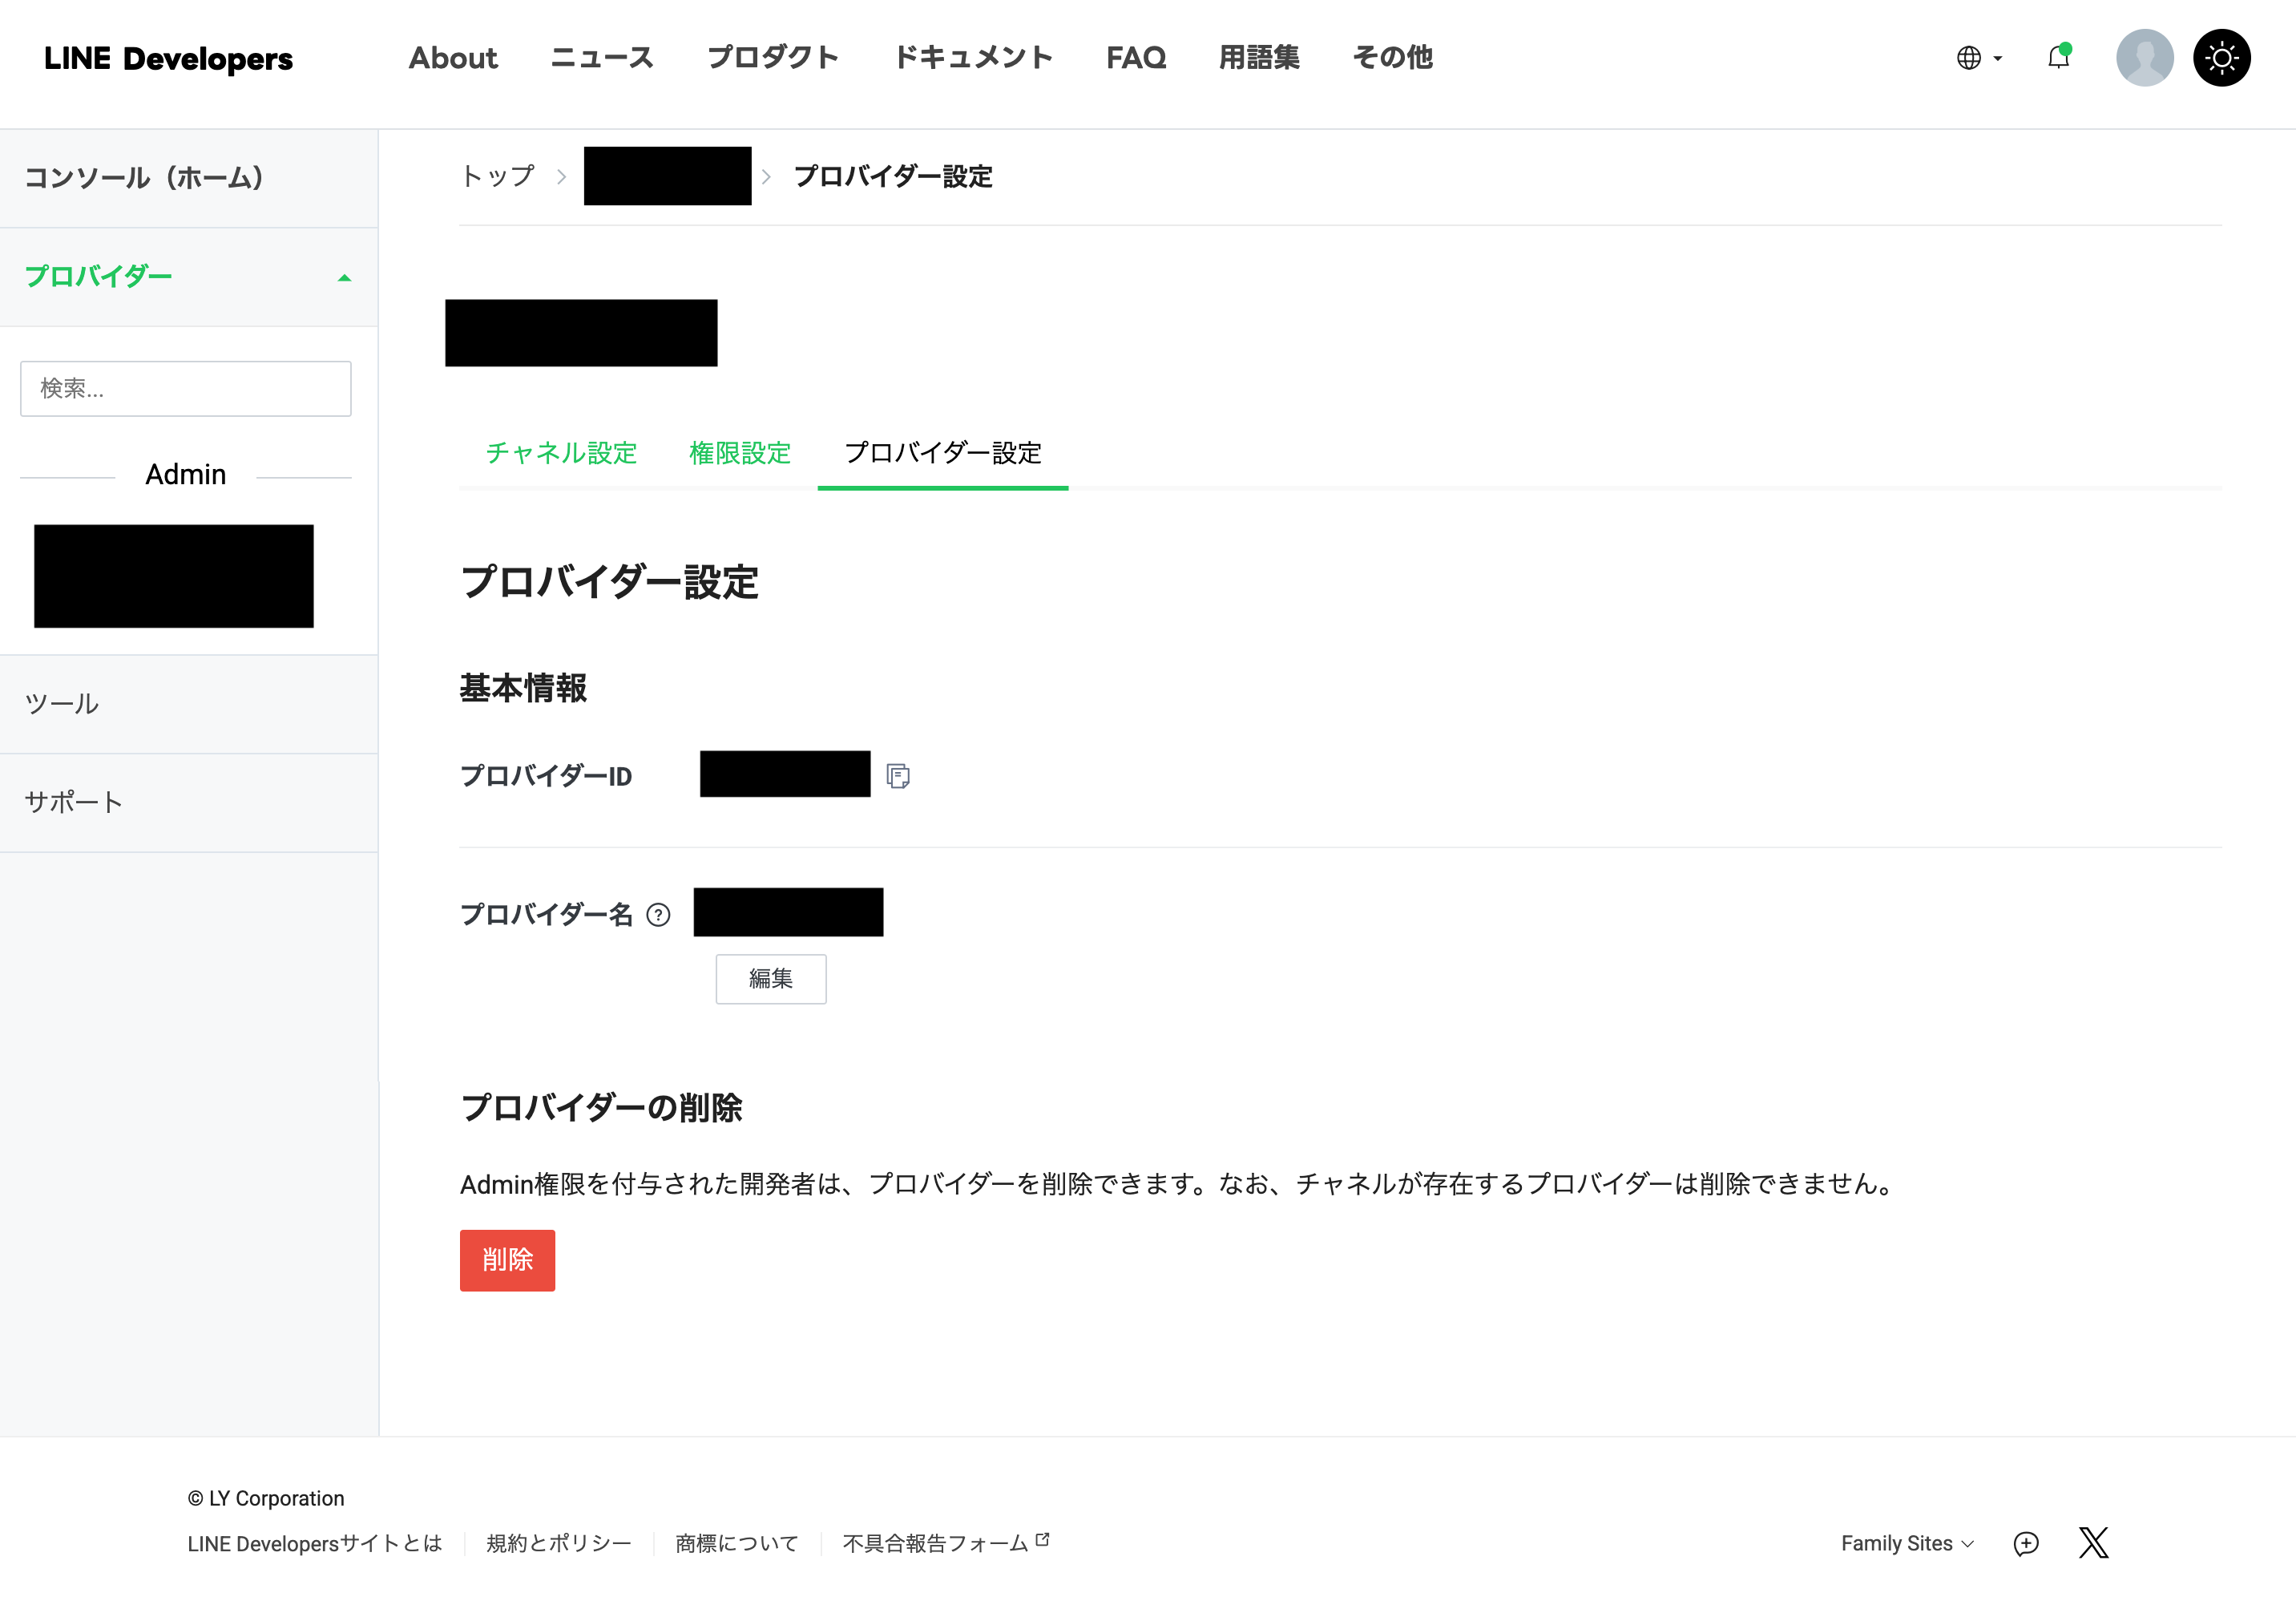Focus the 検索 provider search field
Screen dimensions: 2296x1601
tap(186, 388)
